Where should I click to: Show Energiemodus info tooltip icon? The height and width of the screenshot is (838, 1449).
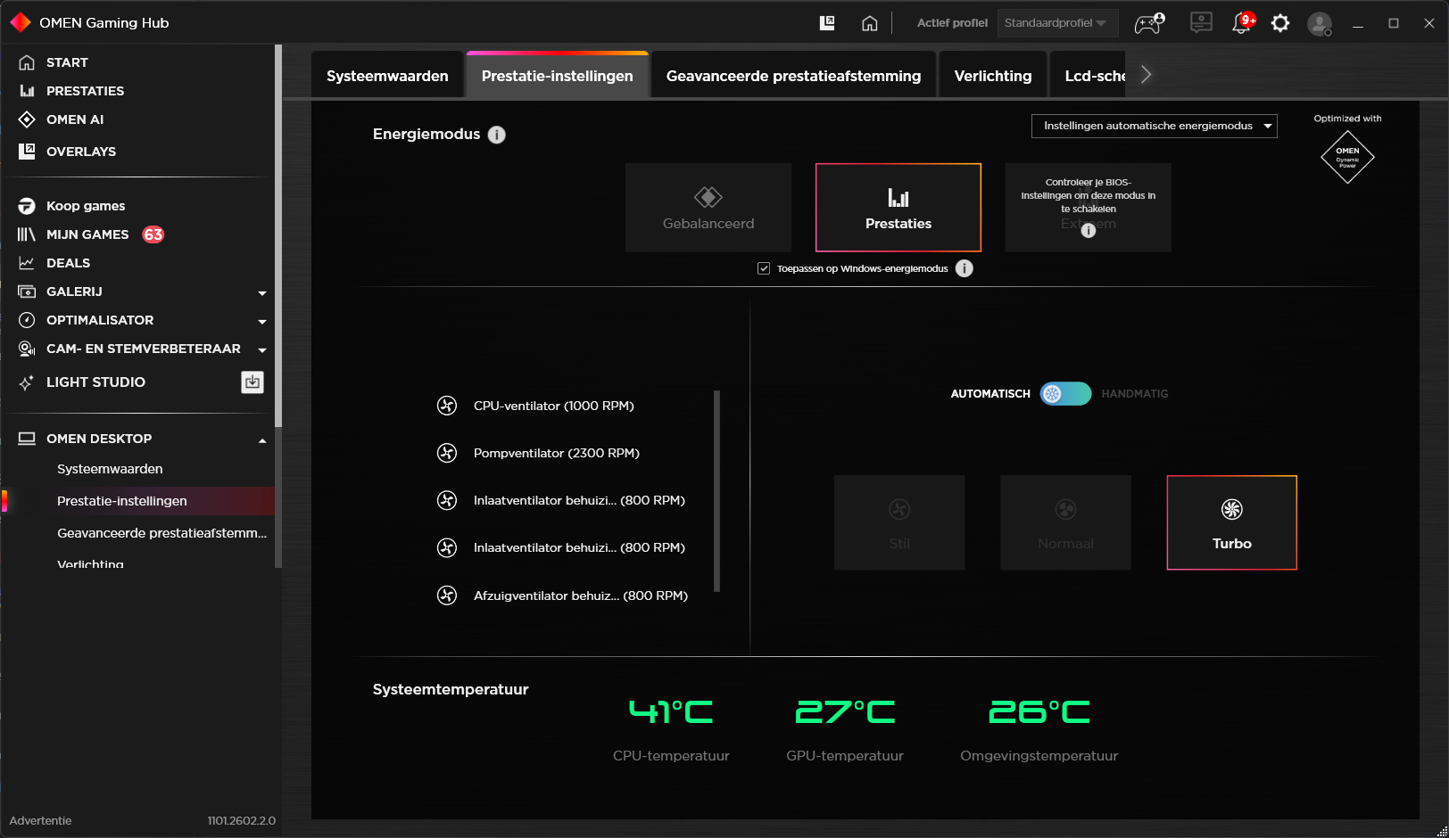click(497, 135)
